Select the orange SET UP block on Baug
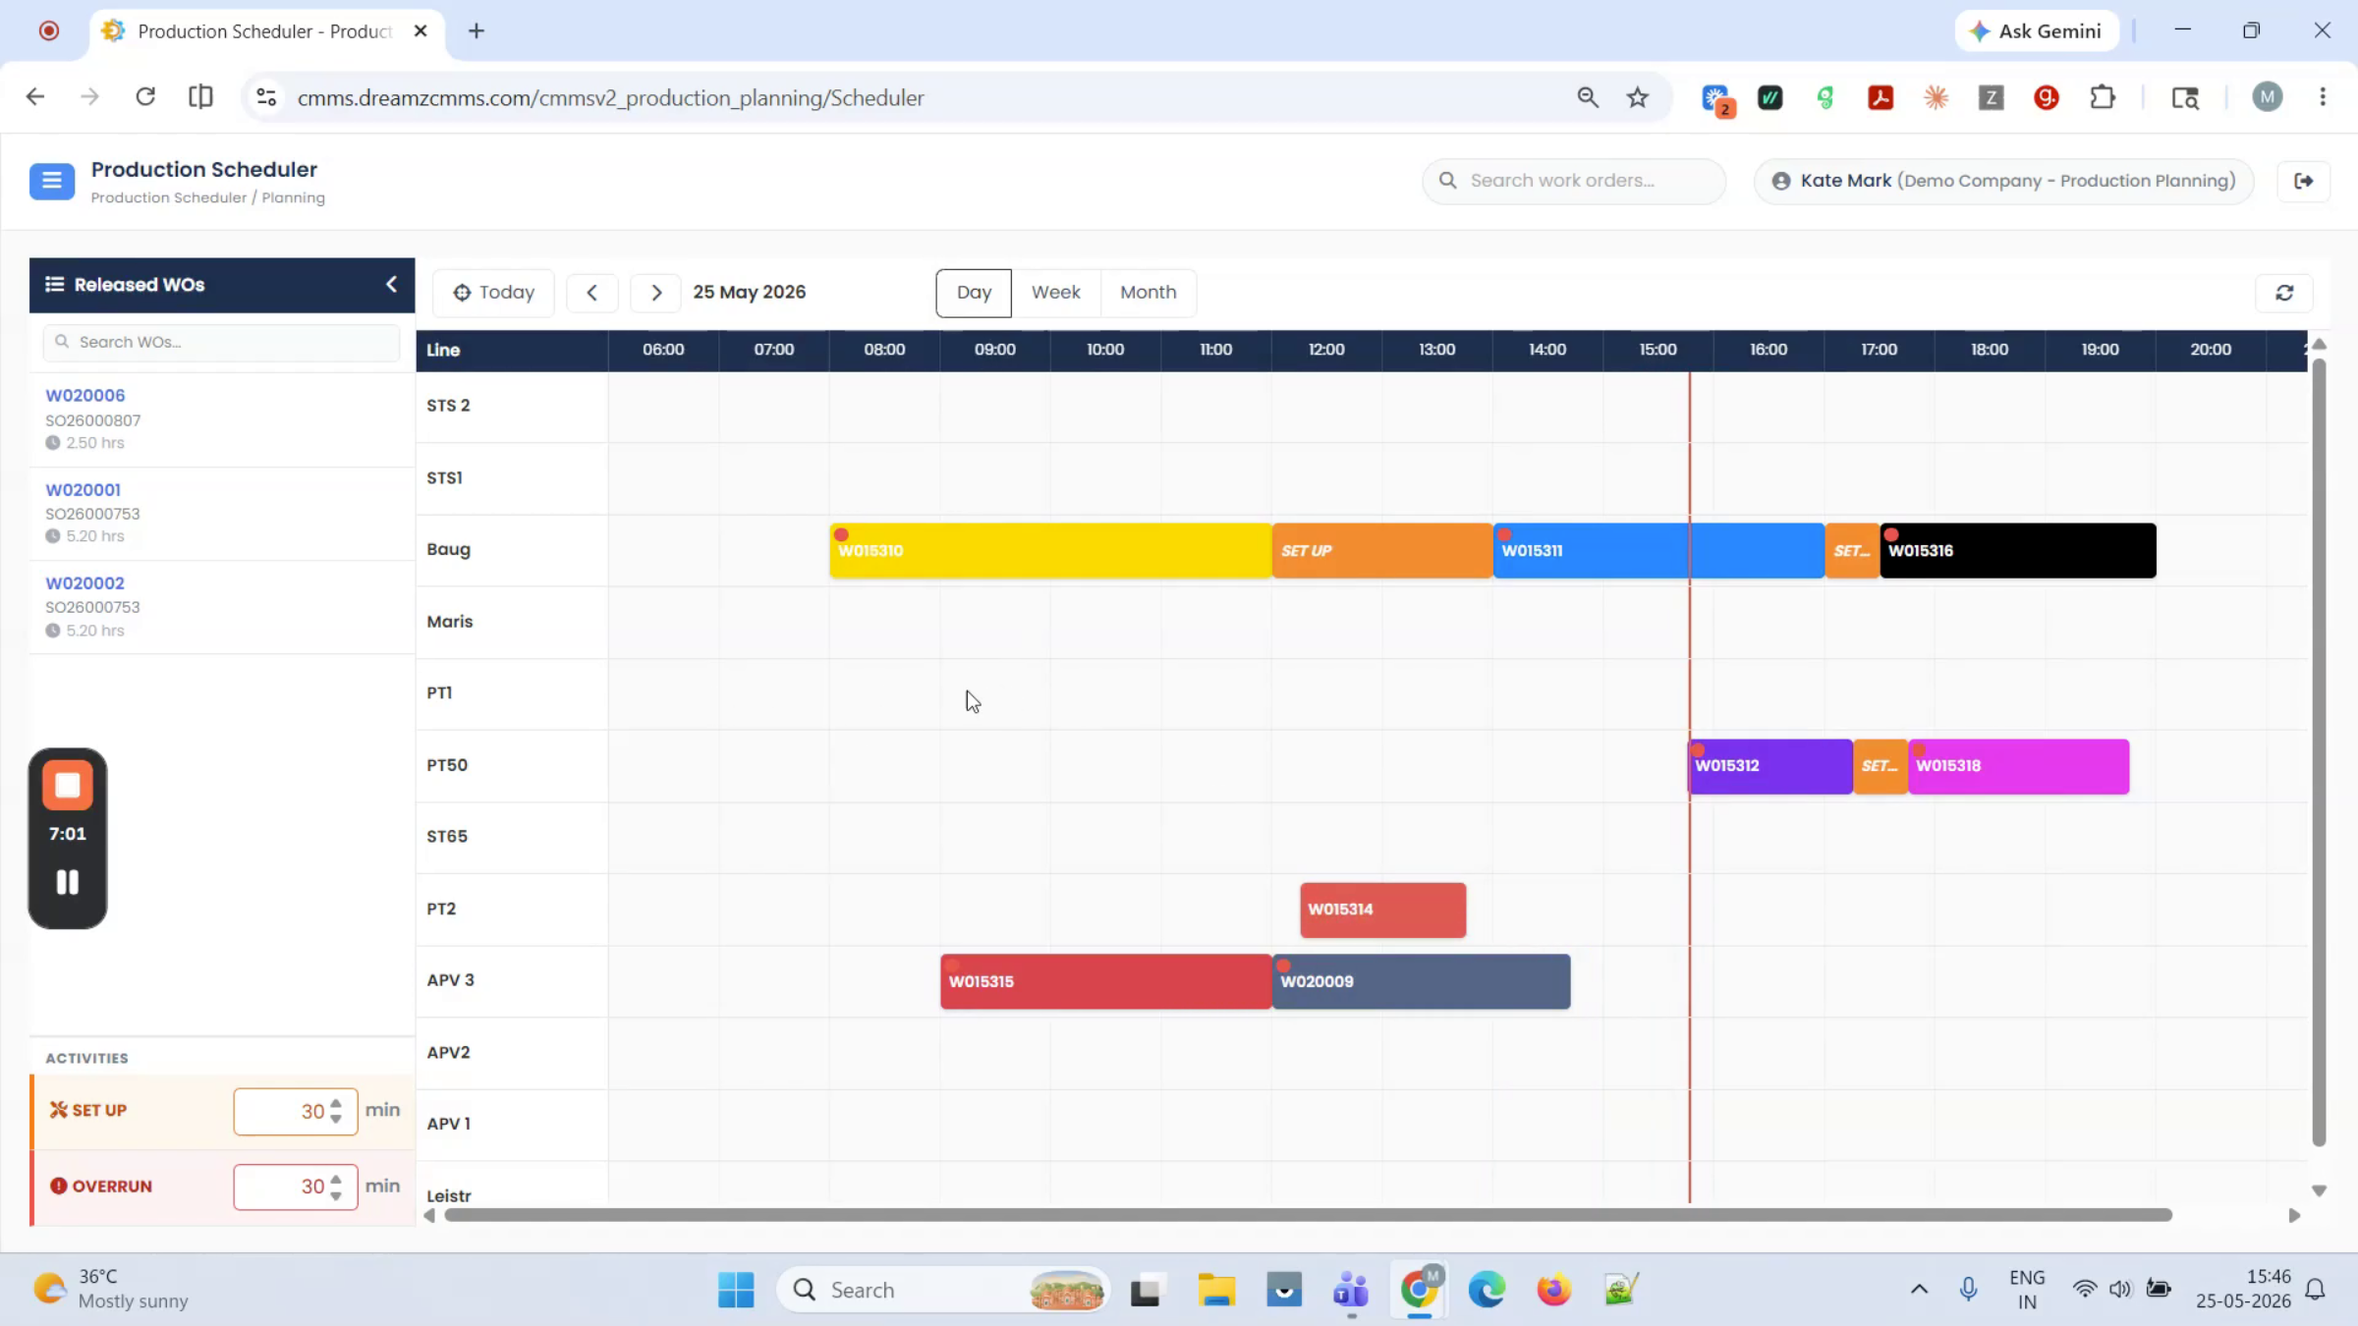The height and width of the screenshot is (1326, 2358). pos(1382,550)
